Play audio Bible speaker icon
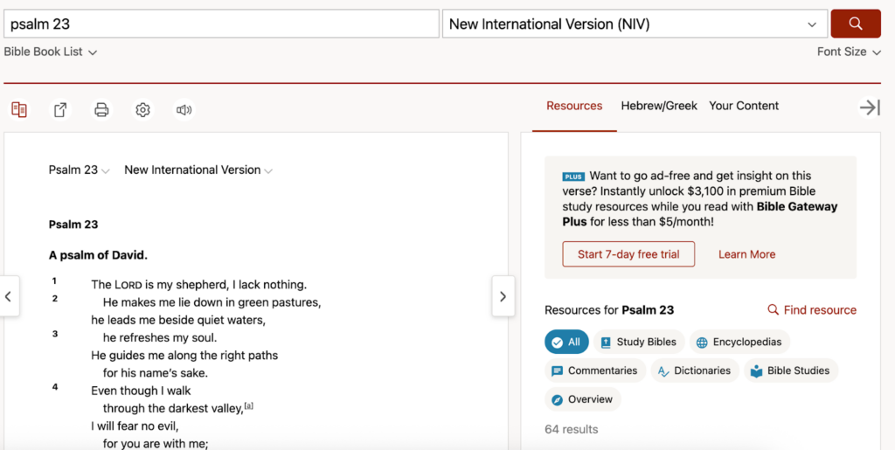Viewport: 895px width, 450px height. 184,109
